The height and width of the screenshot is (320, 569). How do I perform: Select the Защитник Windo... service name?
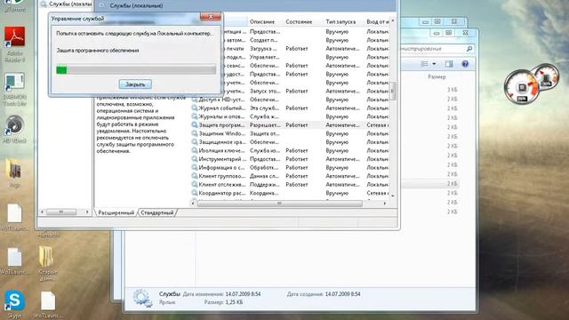pyautogui.click(x=222, y=133)
